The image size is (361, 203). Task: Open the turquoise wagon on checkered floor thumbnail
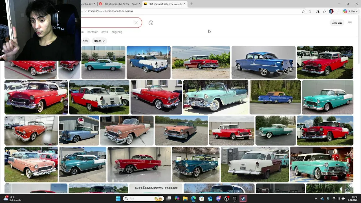(322, 164)
